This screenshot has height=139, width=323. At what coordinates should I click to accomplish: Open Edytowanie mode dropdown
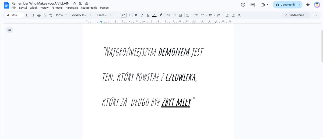(x=296, y=15)
